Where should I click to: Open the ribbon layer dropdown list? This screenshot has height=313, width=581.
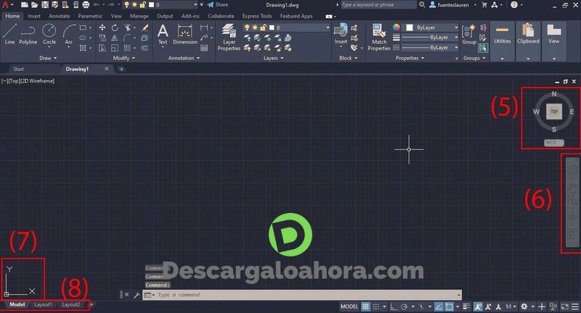286,28
